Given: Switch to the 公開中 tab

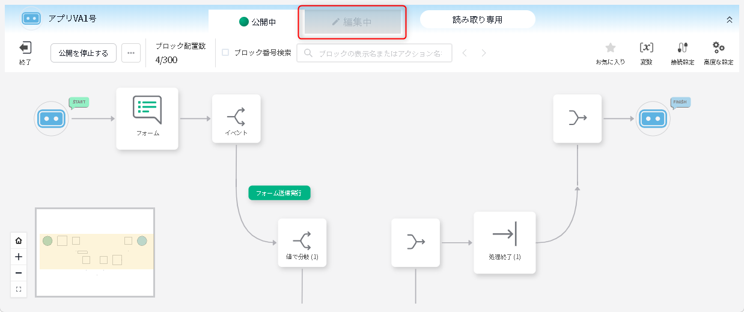Looking at the screenshot, I should [x=257, y=22].
